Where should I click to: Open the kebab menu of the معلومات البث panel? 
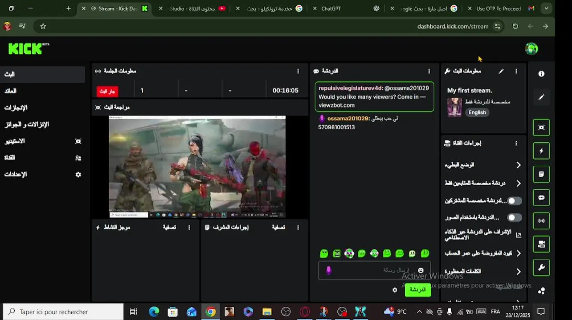pos(516,71)
